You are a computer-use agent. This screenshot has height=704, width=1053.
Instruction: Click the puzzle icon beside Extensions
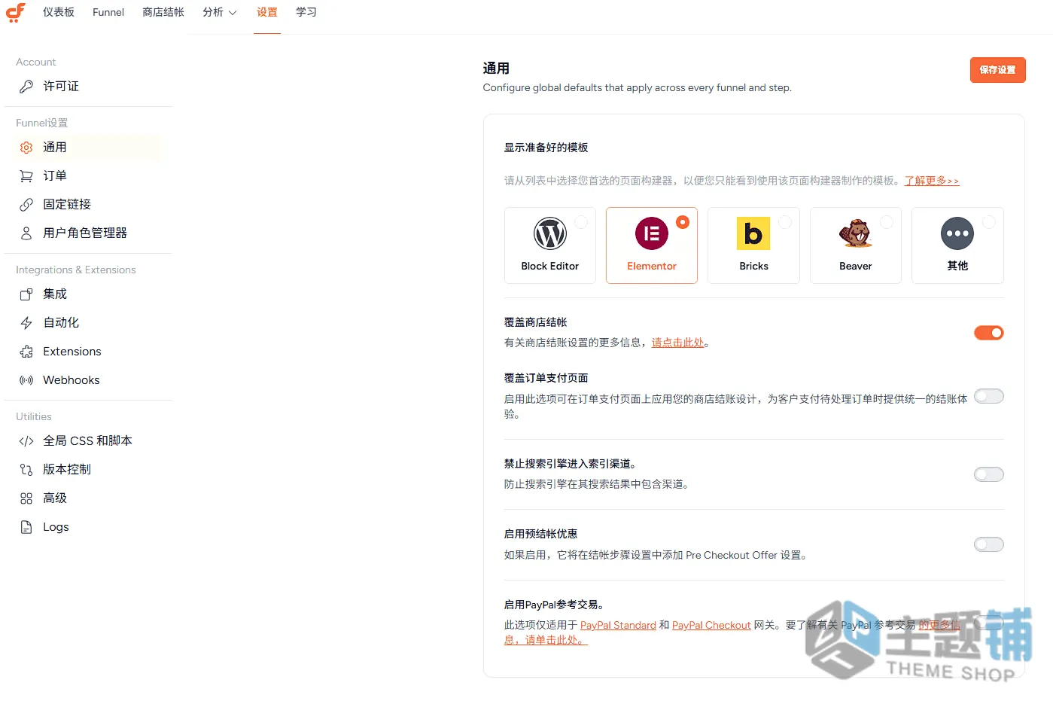click(x=26, y=352)
